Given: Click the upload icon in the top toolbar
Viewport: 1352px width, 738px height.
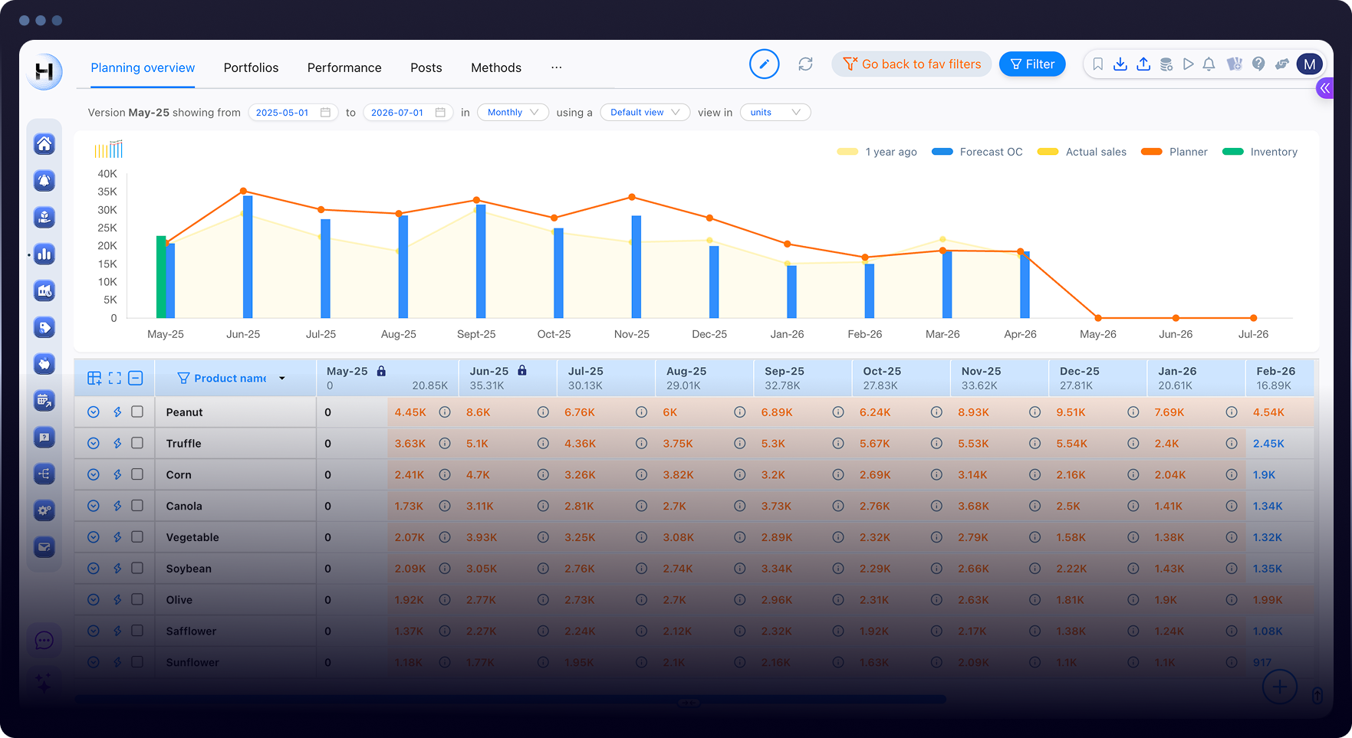Looking at the screenshot, I should tap(1143, 64).
